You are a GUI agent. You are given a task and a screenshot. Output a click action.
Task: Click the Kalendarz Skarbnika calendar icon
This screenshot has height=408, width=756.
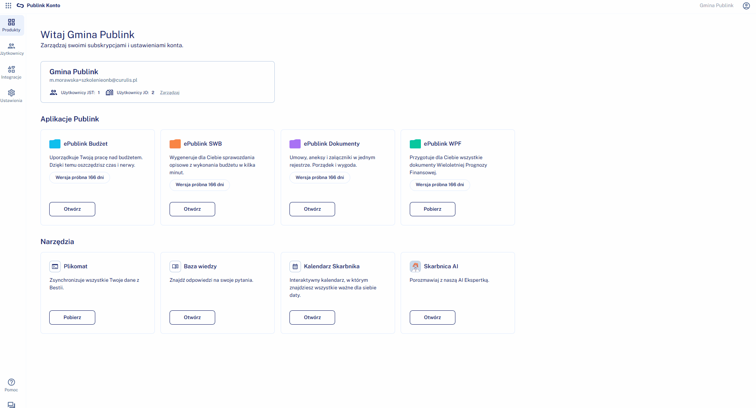[295, 266]
